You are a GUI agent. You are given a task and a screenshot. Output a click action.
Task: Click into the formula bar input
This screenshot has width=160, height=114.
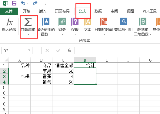(x=118, y=50)
